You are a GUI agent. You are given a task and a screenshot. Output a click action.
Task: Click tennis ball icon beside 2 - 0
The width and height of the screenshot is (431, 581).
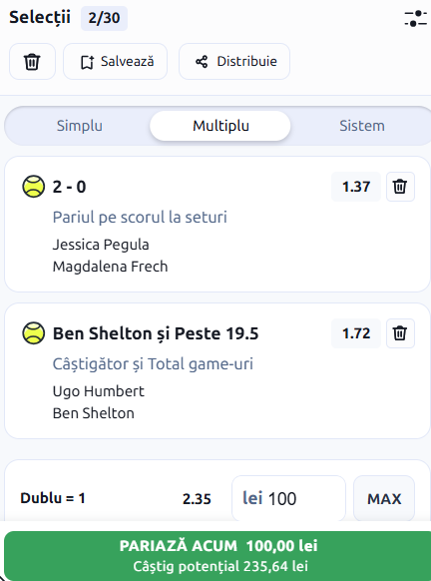click(x=34, y=186)
